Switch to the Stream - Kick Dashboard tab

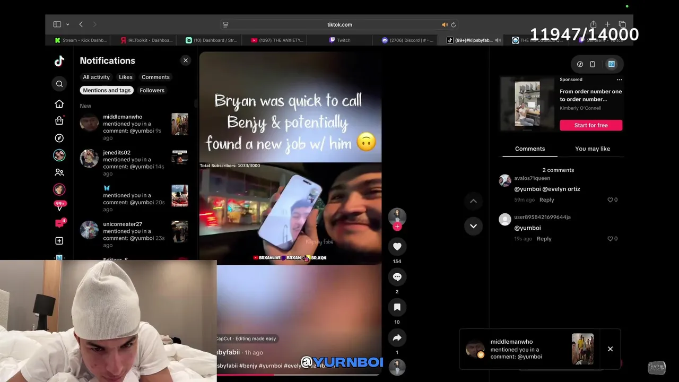[81, 40]
